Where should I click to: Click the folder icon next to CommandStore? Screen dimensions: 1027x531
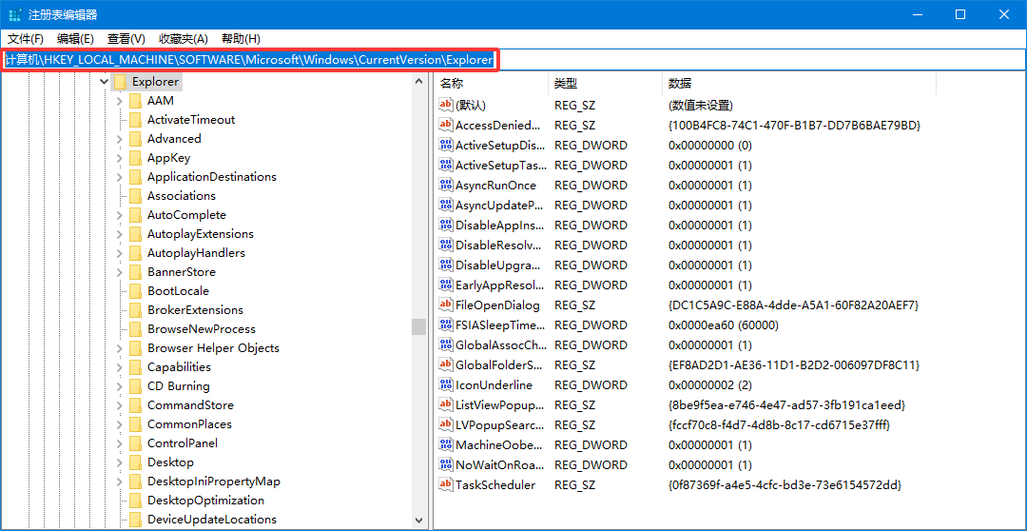pos(135,405)
